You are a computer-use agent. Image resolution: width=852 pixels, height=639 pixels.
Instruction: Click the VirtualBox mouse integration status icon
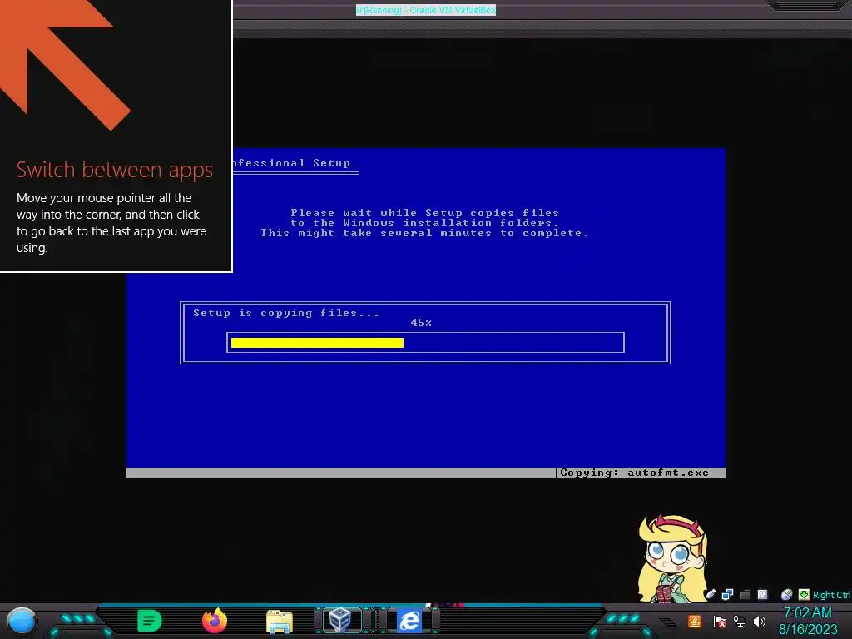pos(786,594)
